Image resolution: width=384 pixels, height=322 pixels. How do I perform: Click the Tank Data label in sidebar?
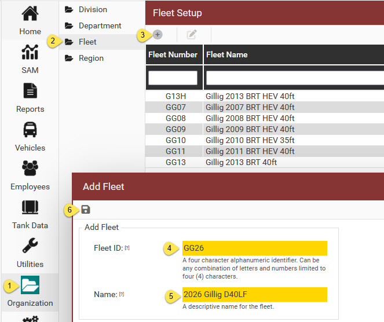(30, 225)
